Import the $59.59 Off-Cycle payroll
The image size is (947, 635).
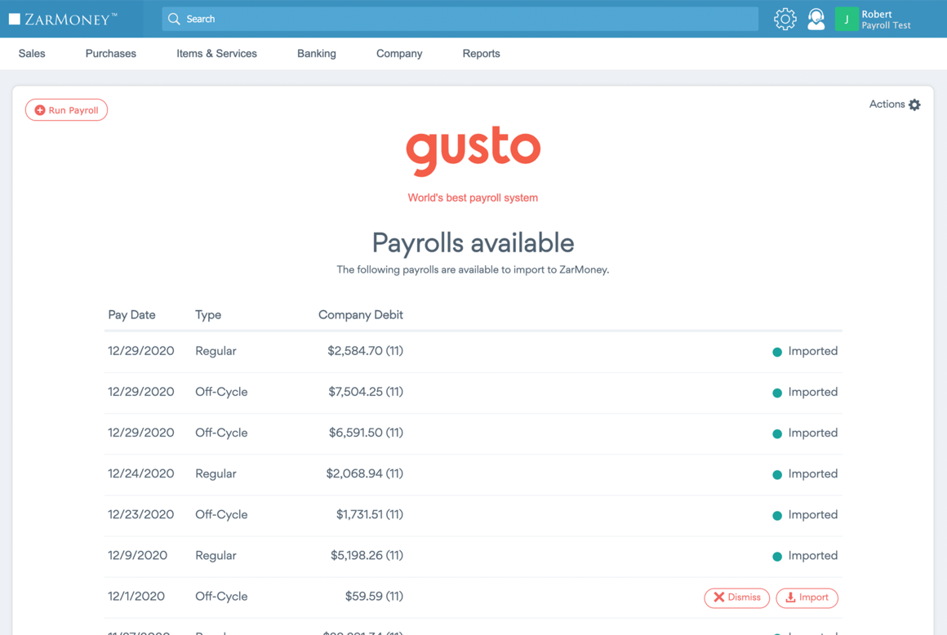point(807,597)
